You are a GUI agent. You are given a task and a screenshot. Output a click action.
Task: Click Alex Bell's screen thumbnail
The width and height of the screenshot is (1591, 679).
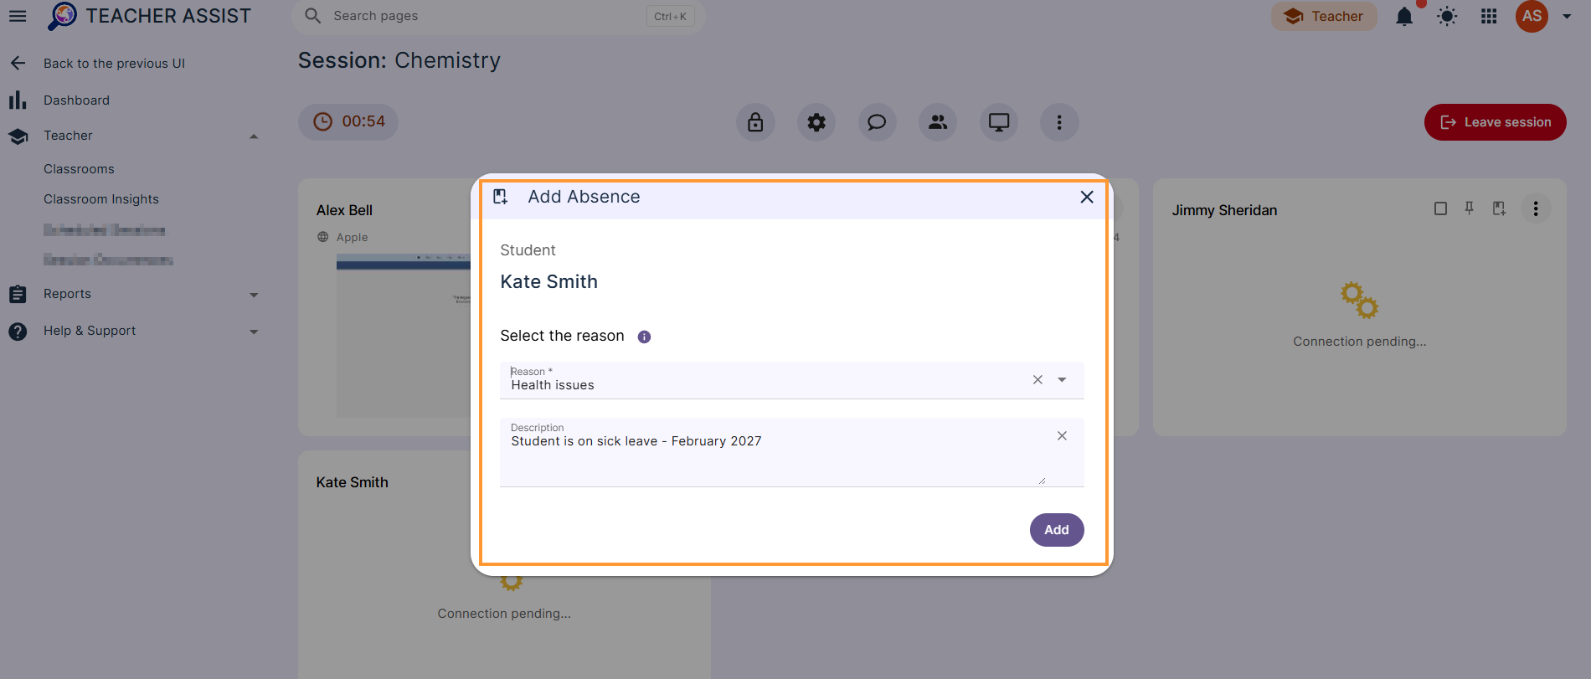point(404,335)
